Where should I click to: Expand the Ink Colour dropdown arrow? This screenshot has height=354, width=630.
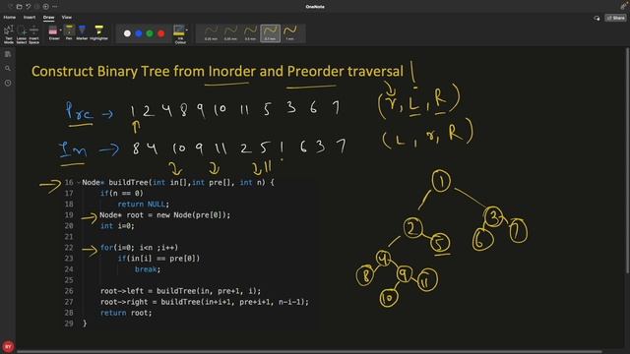click(x=187, y=30)
